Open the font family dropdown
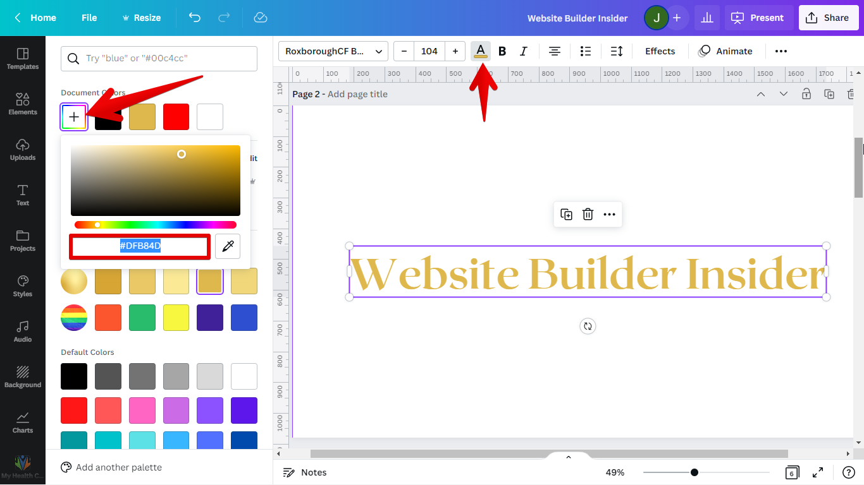The image size is (864, 485). pos(333,51)
